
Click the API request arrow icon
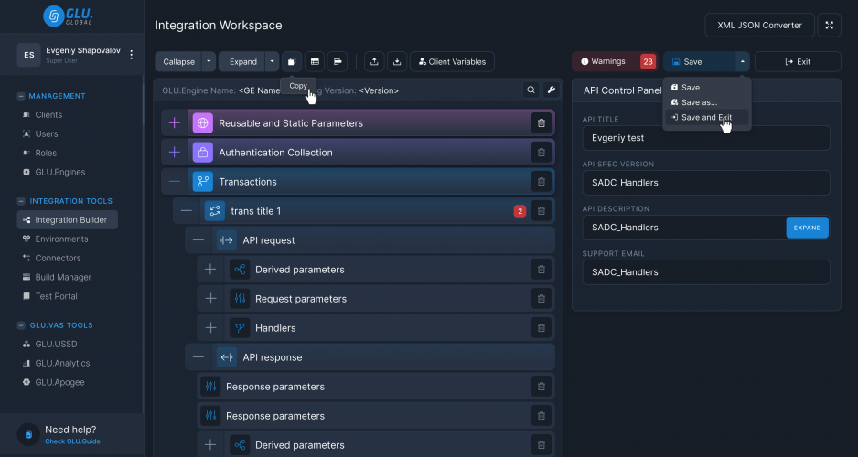227,240
